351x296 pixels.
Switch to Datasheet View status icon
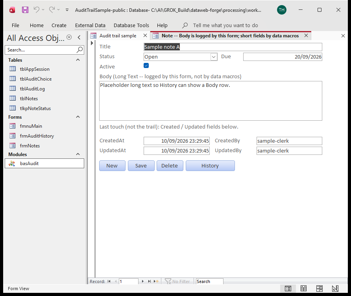(x=303, y=289)
